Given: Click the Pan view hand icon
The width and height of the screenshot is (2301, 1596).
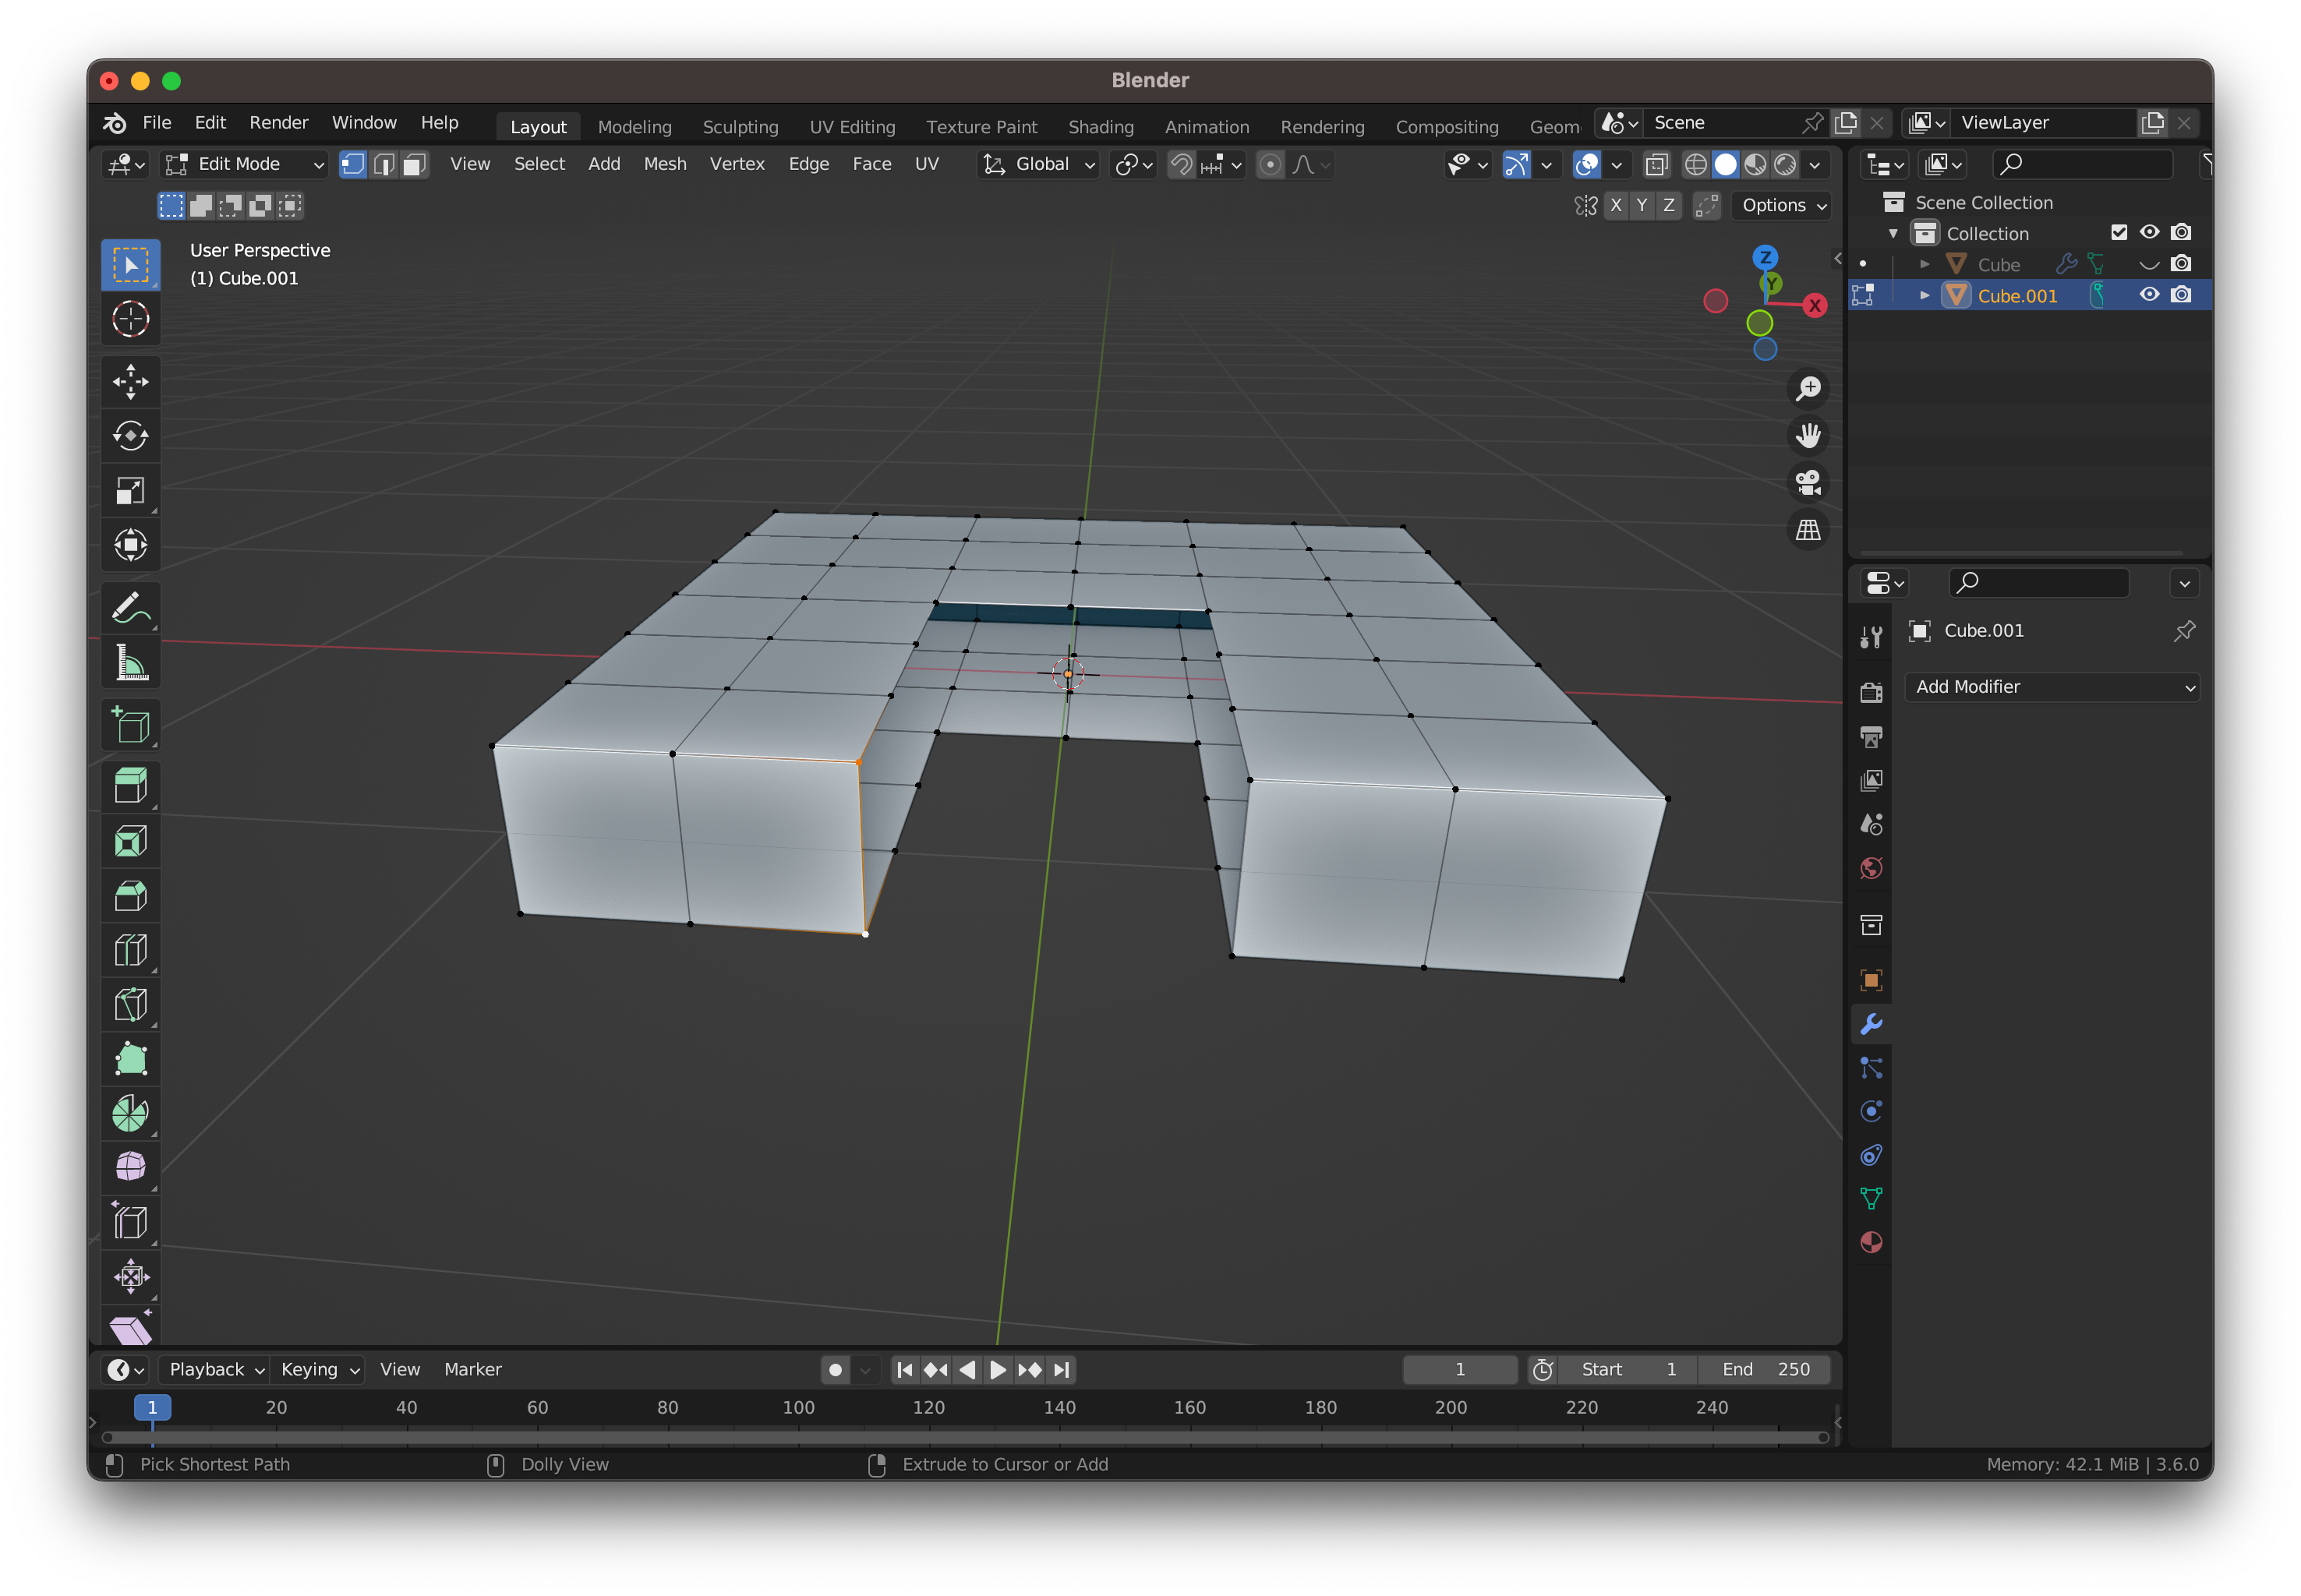Looking at the screenshot, I should [x=1808, y=435].
